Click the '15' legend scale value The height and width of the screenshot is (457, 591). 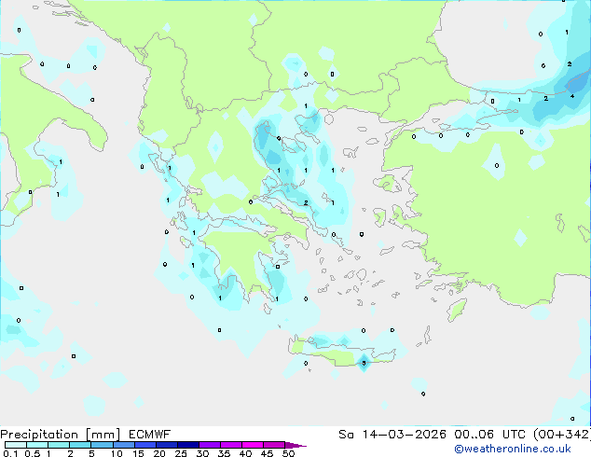138,453
